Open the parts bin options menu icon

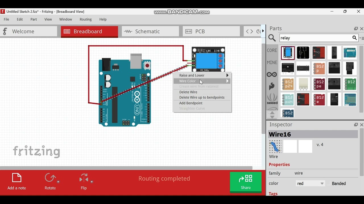click(x=362, y=38)
